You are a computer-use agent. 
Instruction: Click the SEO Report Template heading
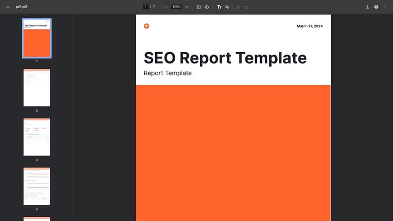click(225, 58)
